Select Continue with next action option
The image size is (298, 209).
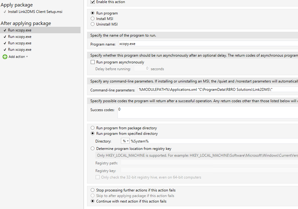93,201
